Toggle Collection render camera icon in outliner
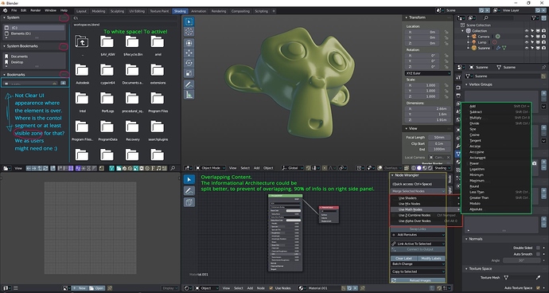Image resolution: width=549 pixels, height=293 pixels. tap(543, 31)
